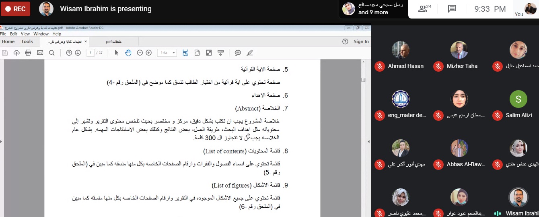Zoom in with the plus icon
The image size is (539, 217).
[149, 53]
